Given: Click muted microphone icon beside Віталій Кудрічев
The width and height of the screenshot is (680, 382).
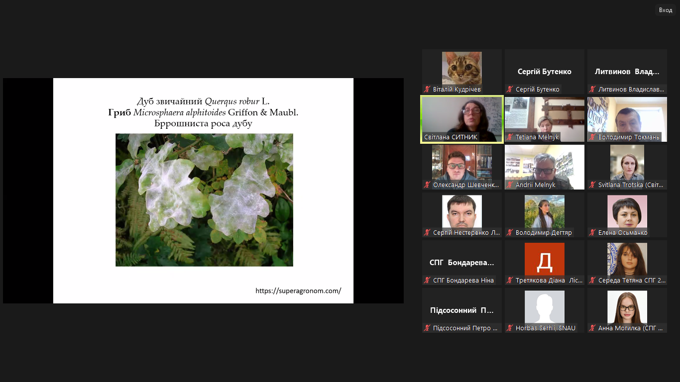Looking at the screenshot, I should pos(427,90).
